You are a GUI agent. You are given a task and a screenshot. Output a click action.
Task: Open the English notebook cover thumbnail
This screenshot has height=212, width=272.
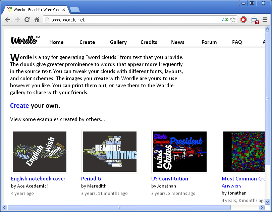point(40,152)
